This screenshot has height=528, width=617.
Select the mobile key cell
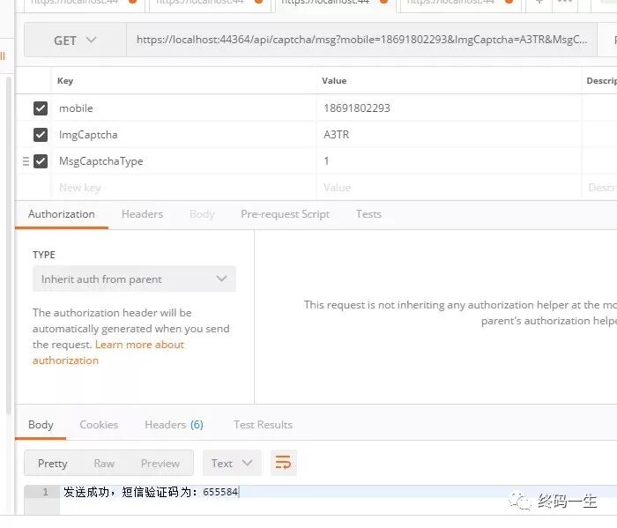point(184,108)
